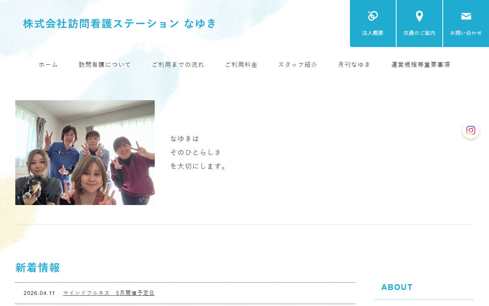Open the 交通のご案内 text label
The width and height of the screenshot is (489, 306).
click(419, 33)
